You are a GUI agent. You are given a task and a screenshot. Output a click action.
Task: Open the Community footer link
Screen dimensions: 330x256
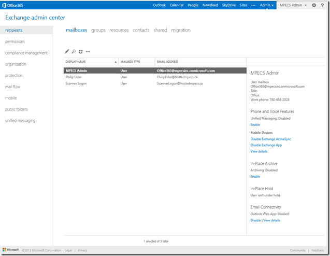pyautogui.click(x=297, y=250)
